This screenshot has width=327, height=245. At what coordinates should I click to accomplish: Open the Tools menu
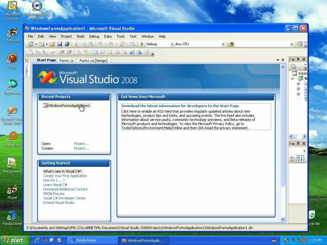pos(120,36)
